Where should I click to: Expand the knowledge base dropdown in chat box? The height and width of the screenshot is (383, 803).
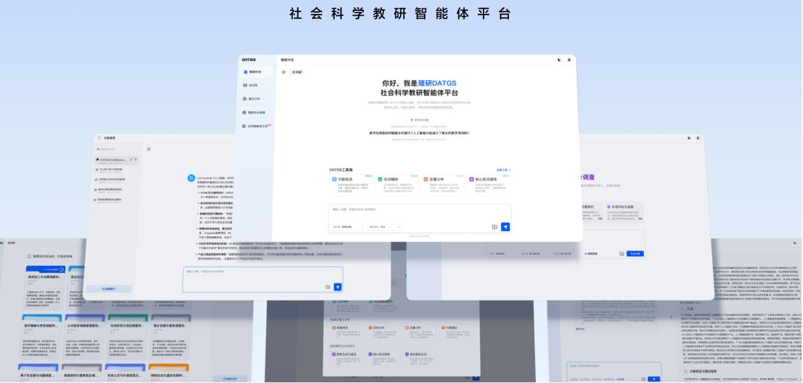point(349,227)
